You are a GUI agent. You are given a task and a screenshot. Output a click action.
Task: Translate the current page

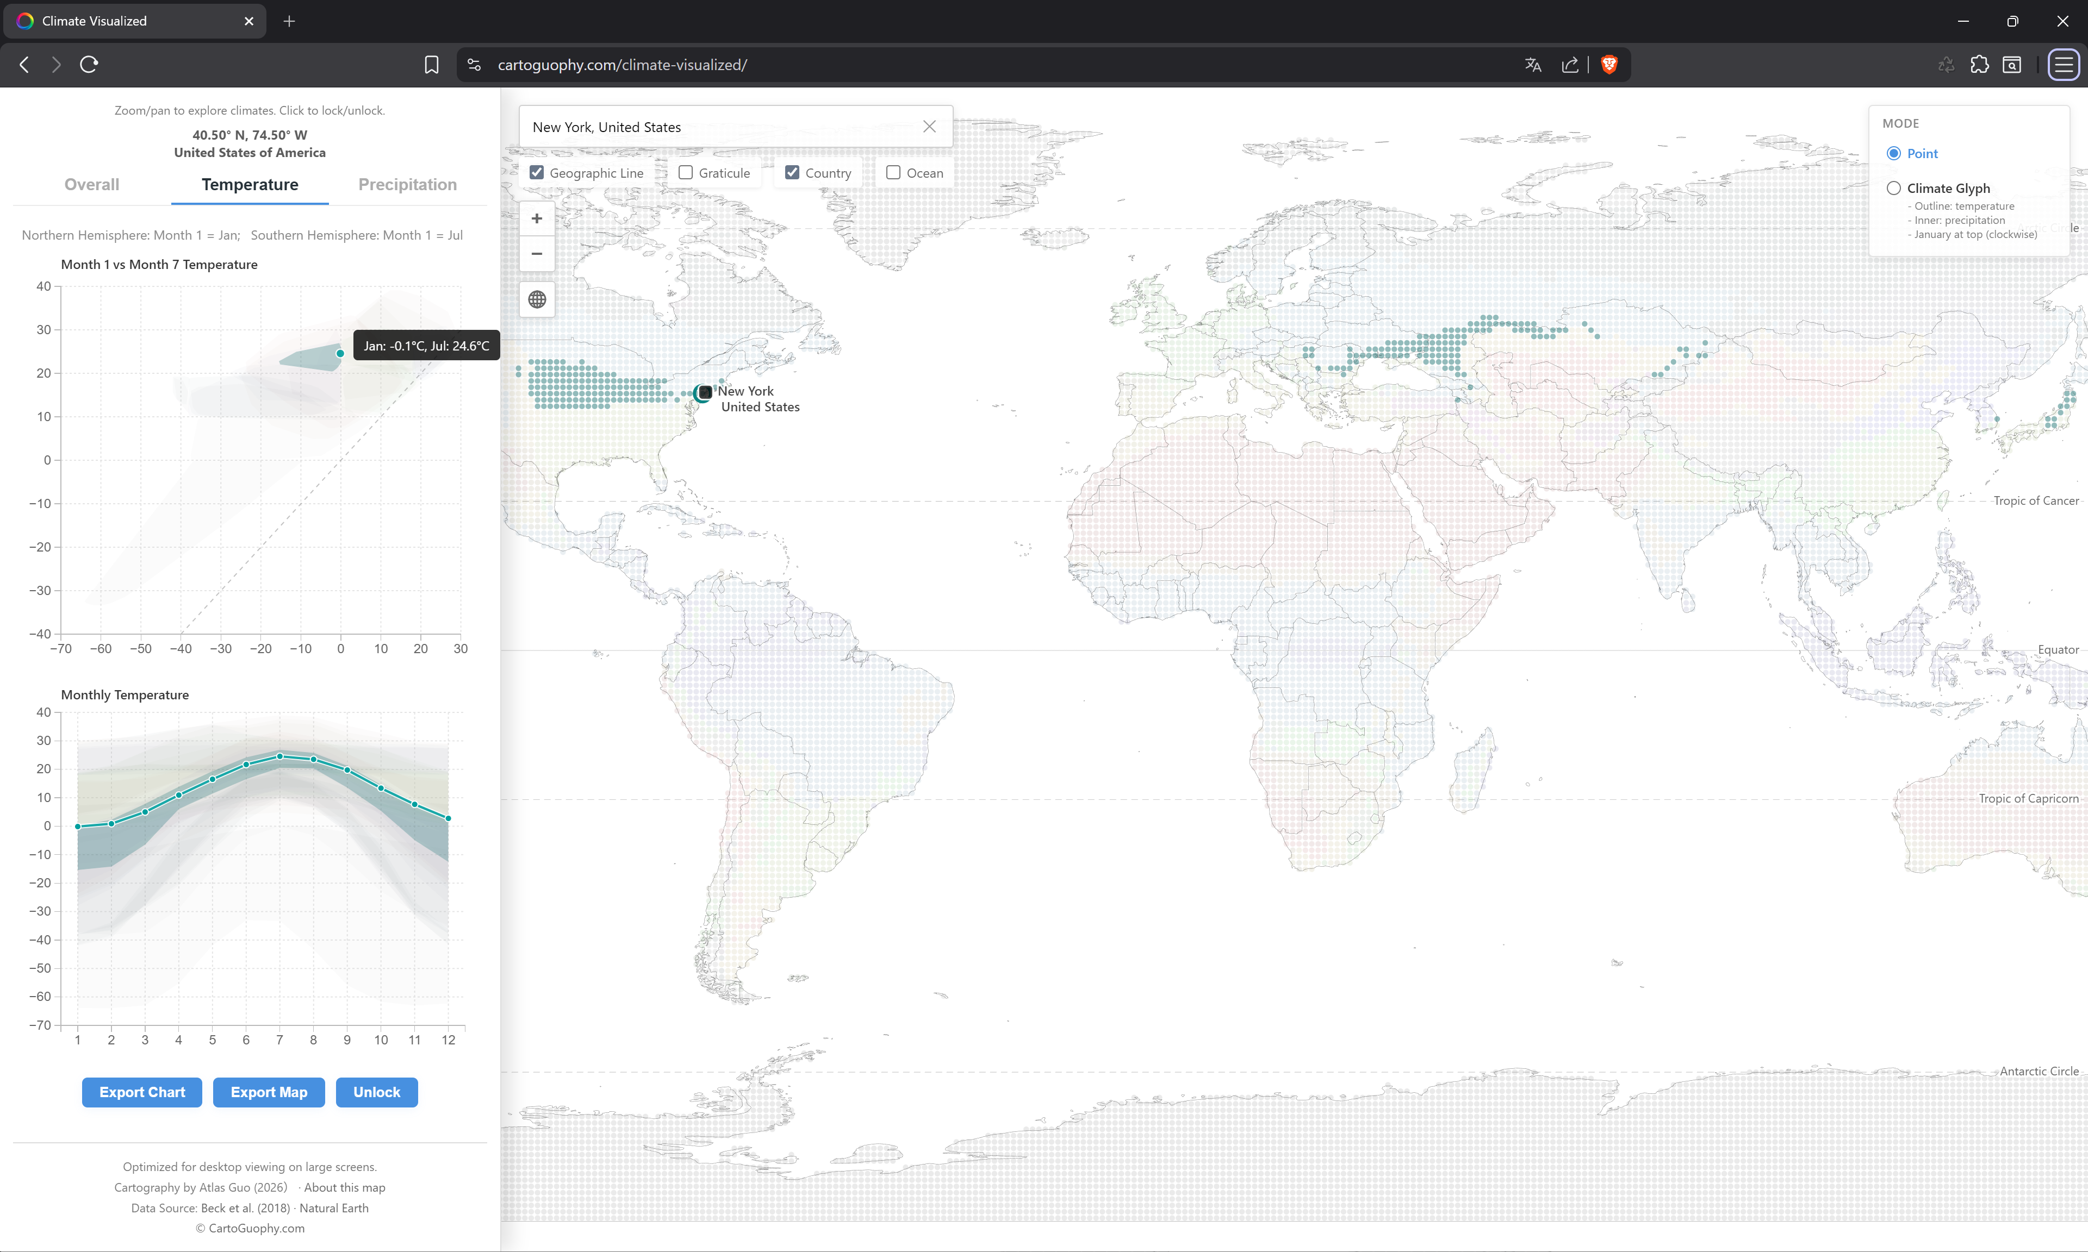click(x=1533, y=64)
